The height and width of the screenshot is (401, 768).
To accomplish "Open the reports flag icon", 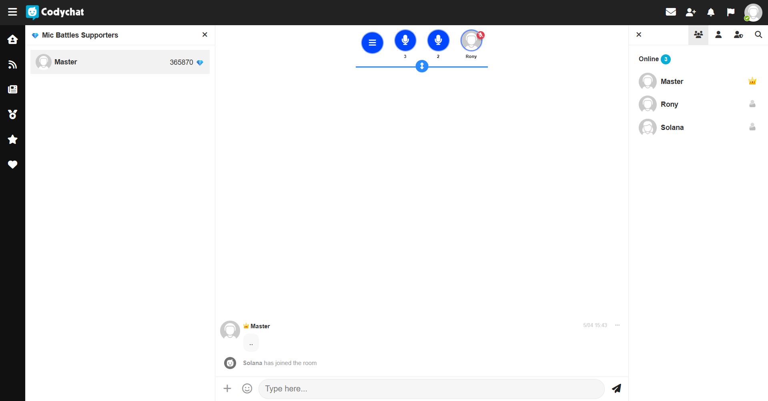I will pos(731,12).
